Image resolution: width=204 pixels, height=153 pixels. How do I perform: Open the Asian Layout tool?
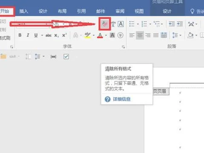[191, 24]
